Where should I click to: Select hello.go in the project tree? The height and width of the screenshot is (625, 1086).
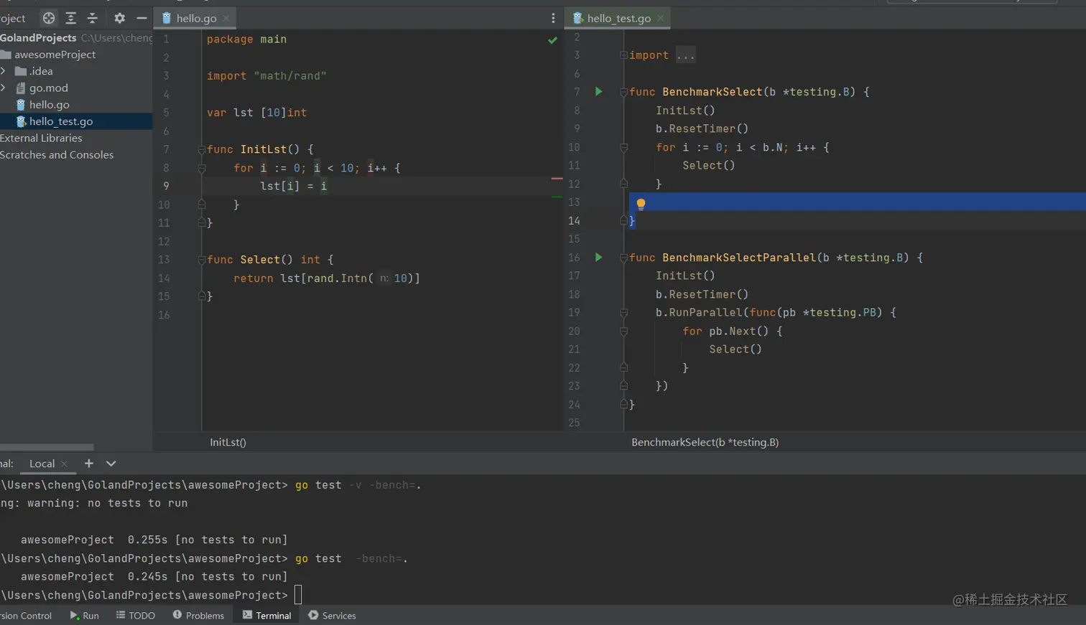(49, 105)
